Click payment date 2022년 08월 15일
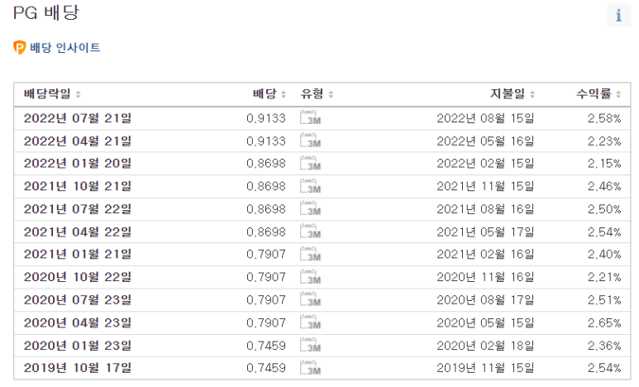The width and height of the screenshot is (639, 387). [x=485, y=118]
